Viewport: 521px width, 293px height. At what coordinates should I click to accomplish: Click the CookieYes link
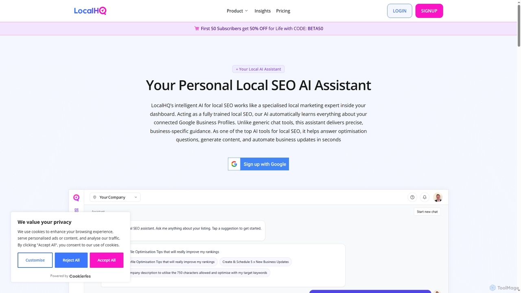tap(80, 276)
